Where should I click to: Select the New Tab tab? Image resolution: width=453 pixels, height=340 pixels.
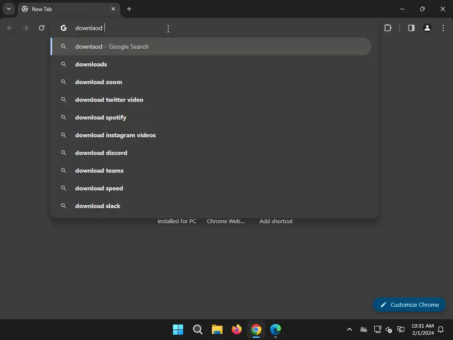pos(69,9)
